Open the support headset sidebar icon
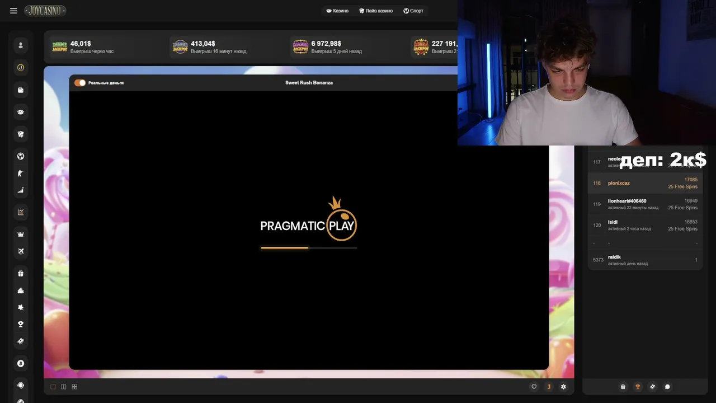The image size is (716, 403). coord(21,386)
